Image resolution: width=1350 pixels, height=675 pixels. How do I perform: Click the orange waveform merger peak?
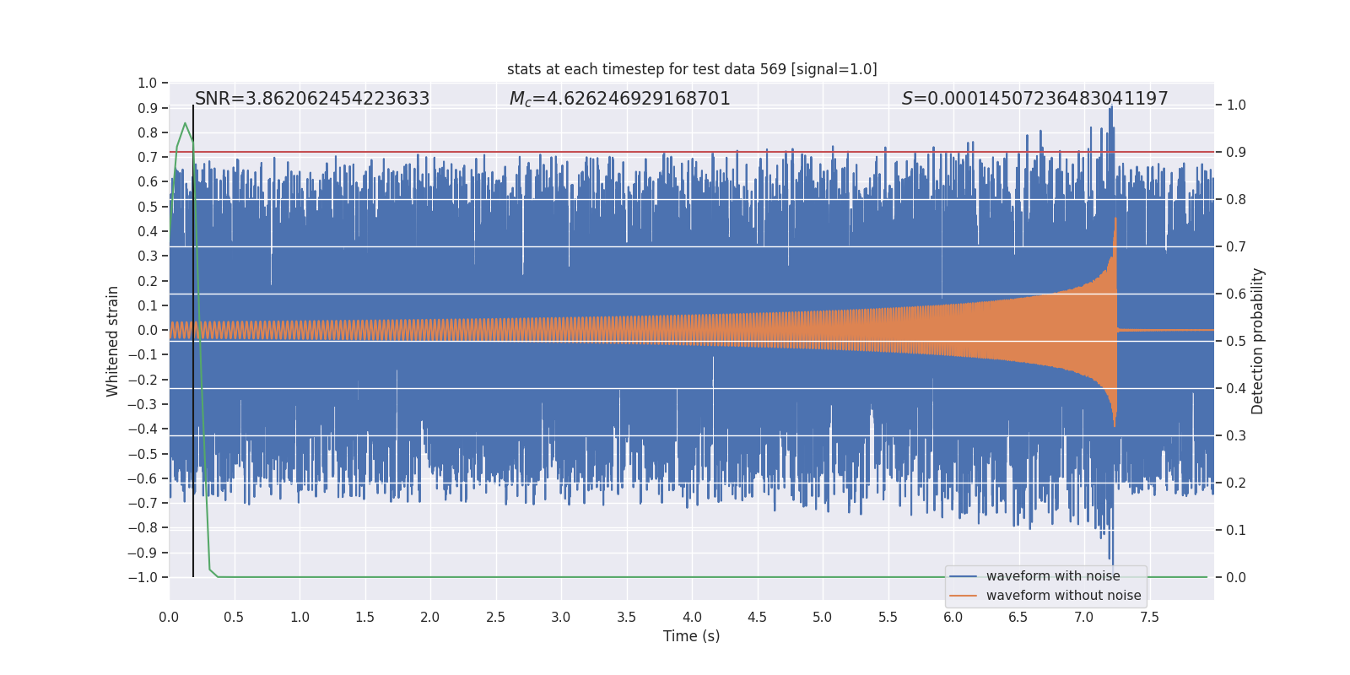click(1115, 221)
